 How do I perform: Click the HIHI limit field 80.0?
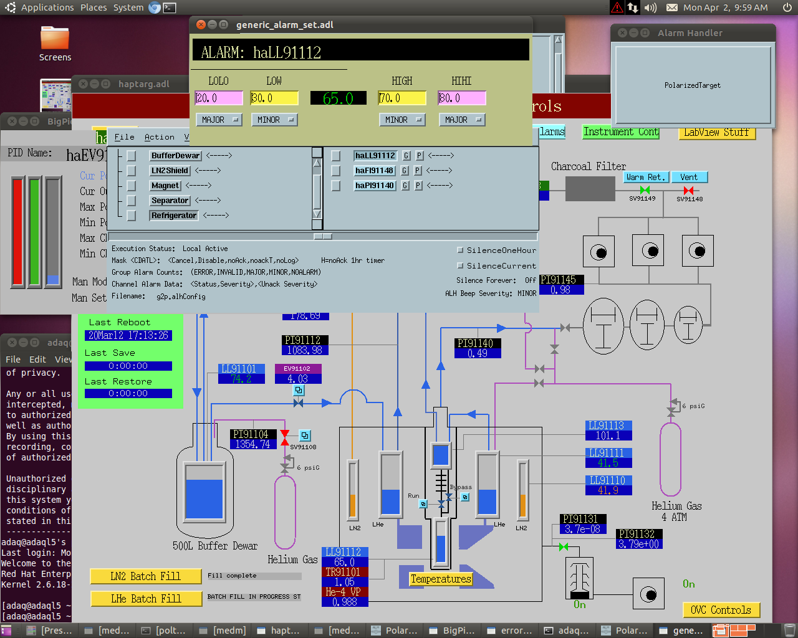pos(462,98)
